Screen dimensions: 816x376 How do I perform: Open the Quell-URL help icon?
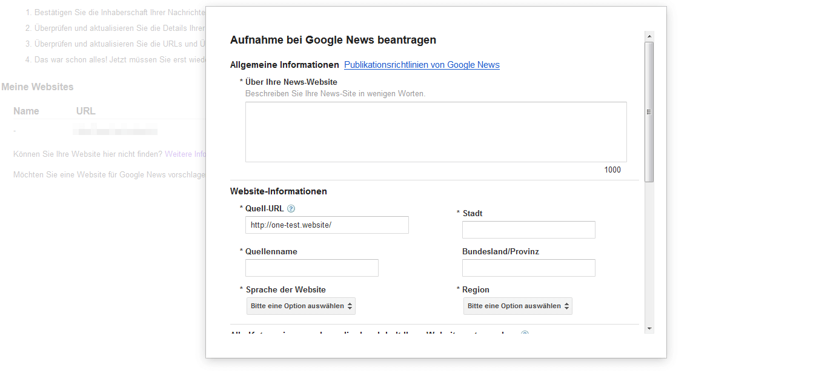(x=291, y=209)
